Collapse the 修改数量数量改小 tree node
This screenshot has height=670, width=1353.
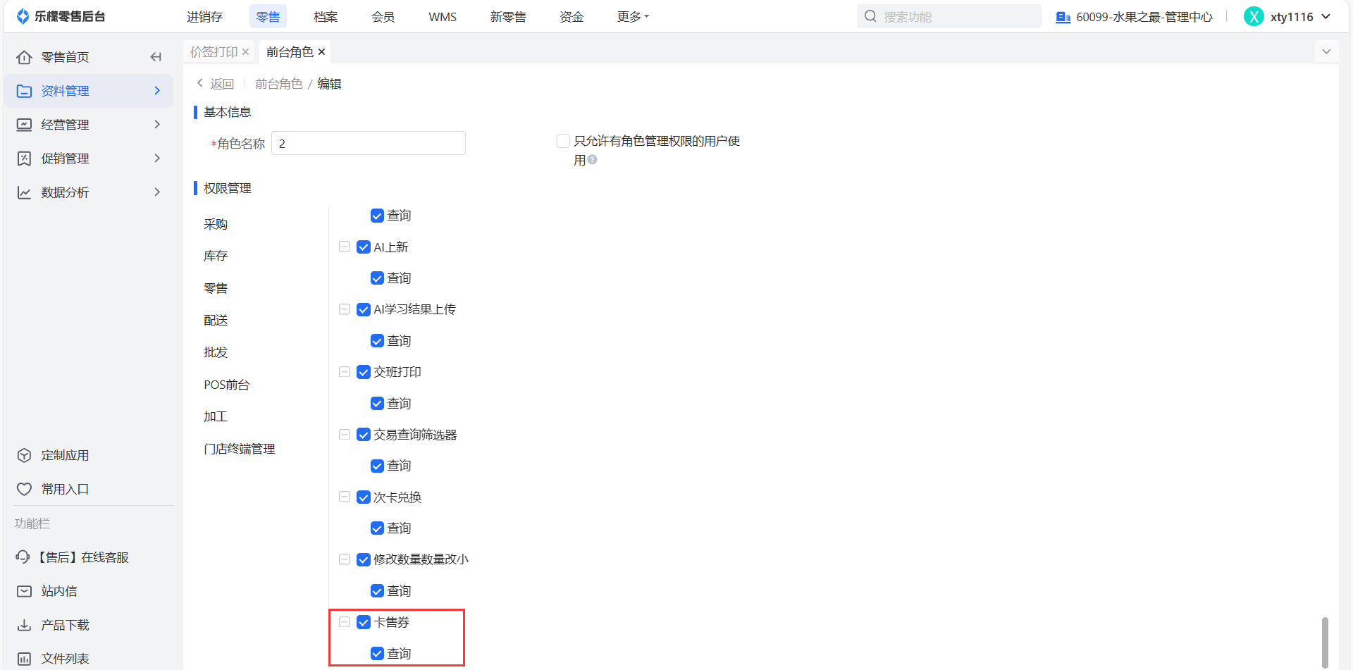[x=345, y=559]
